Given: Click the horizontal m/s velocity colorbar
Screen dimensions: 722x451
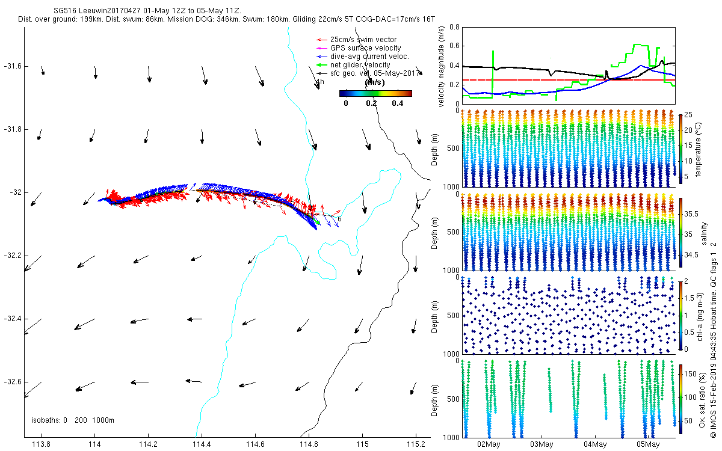Looking at the screenshot, I should [375, 93].
